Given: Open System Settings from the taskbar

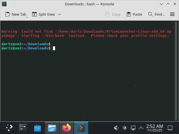Looking at the screenshot, I should 23,128.
